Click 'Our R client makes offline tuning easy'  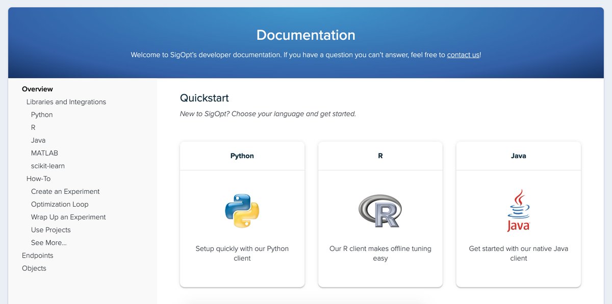[380, 254]
